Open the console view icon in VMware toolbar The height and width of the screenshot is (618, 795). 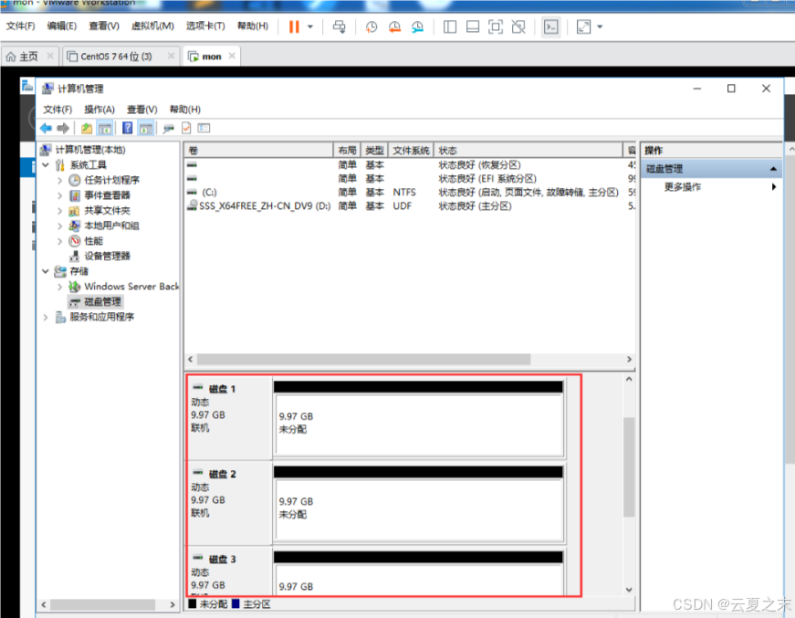[x=550, y=26]
